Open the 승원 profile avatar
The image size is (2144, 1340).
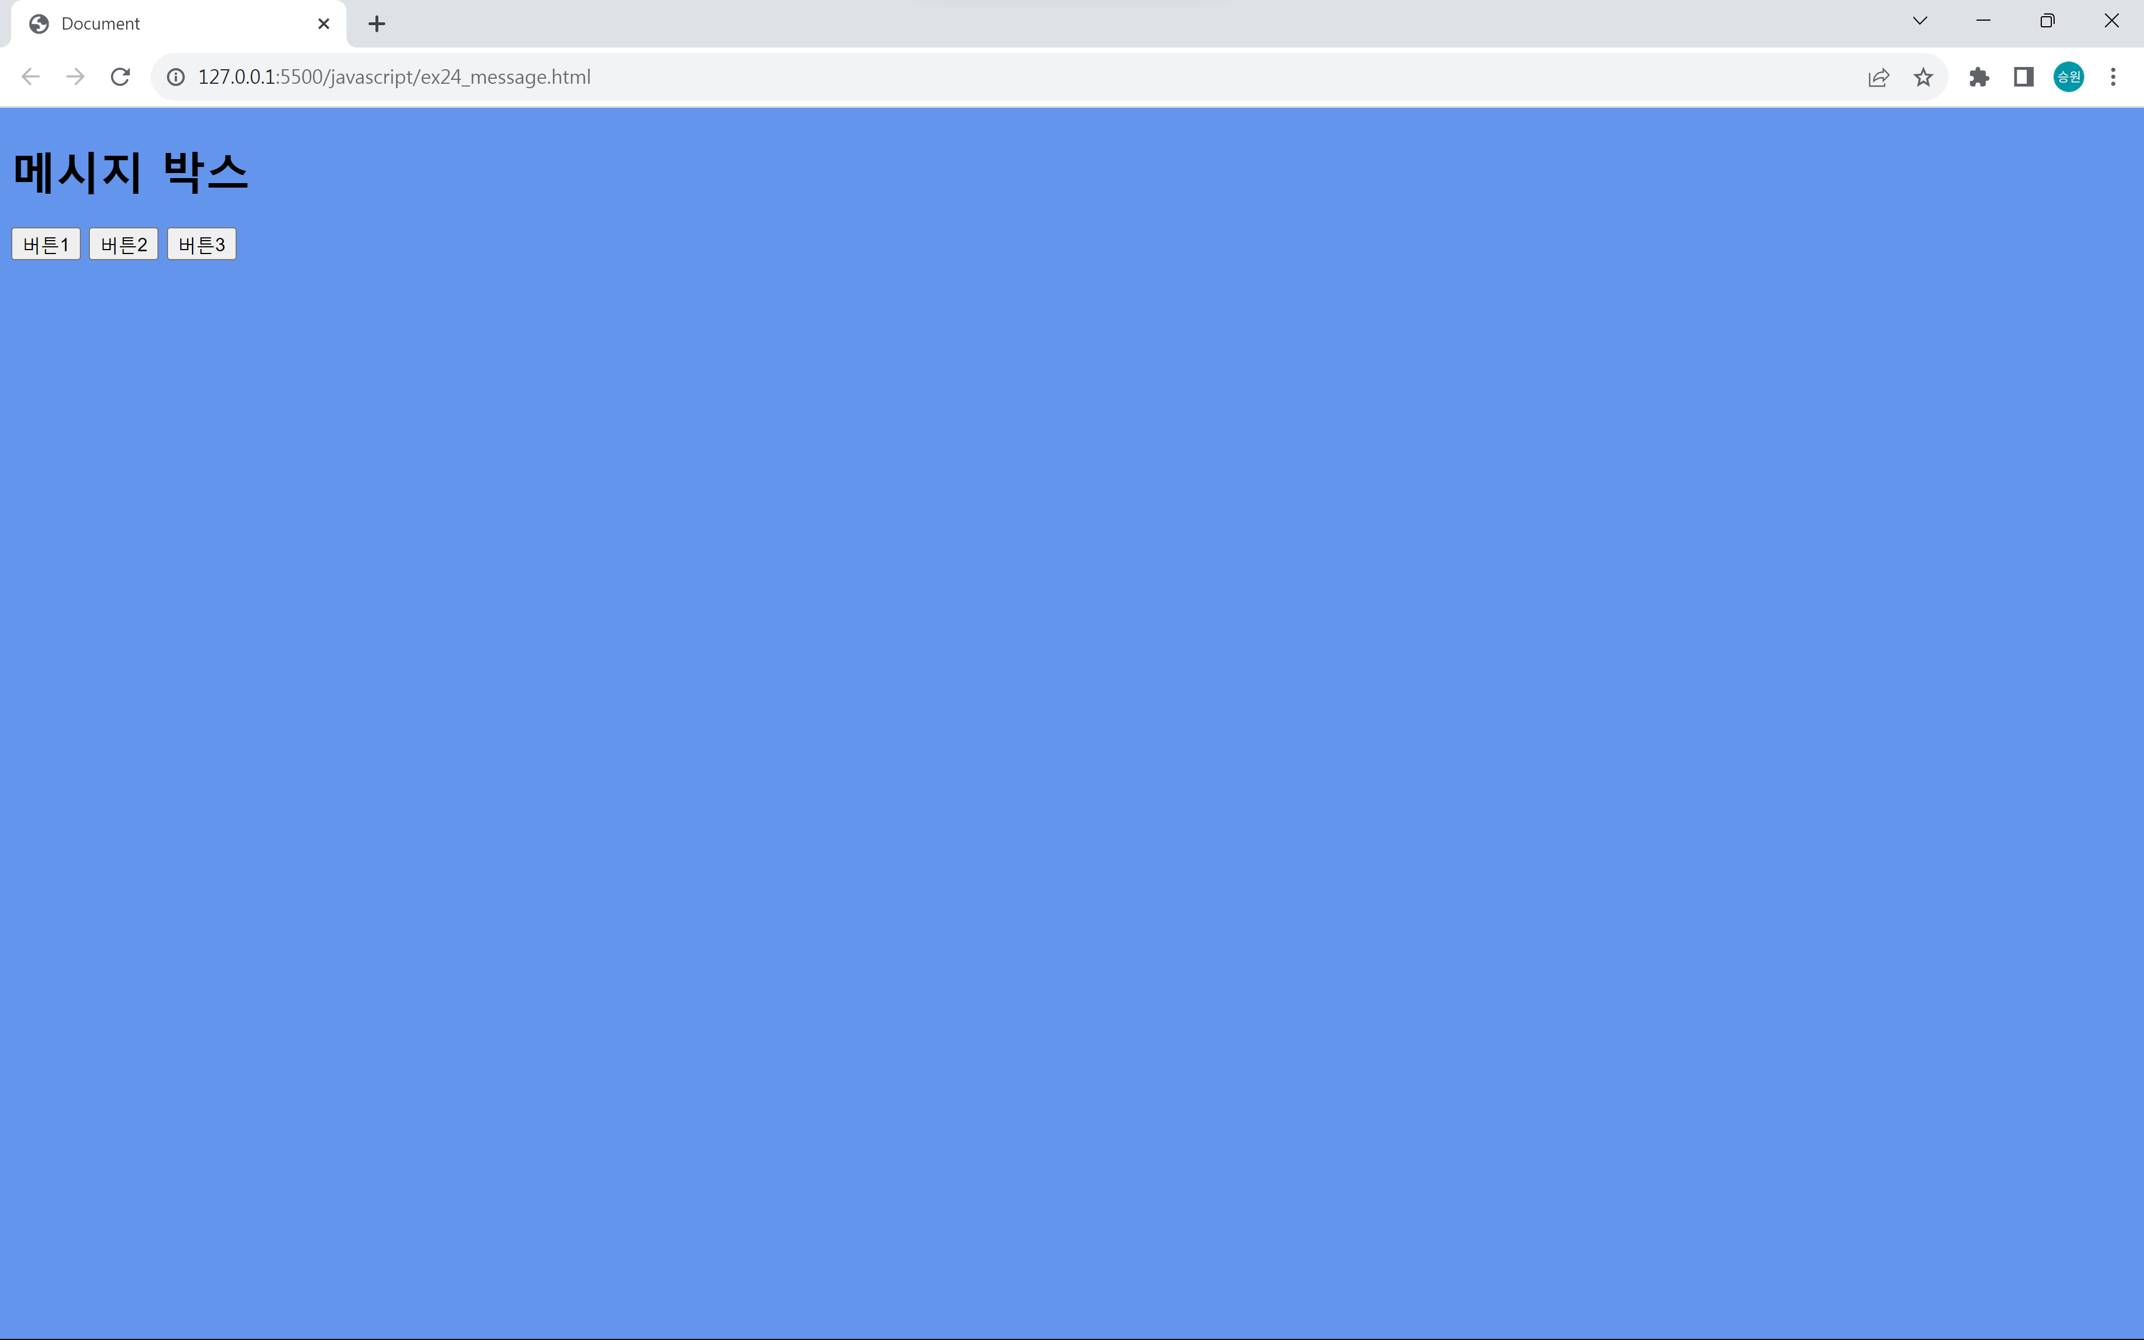click(2069, 77)
